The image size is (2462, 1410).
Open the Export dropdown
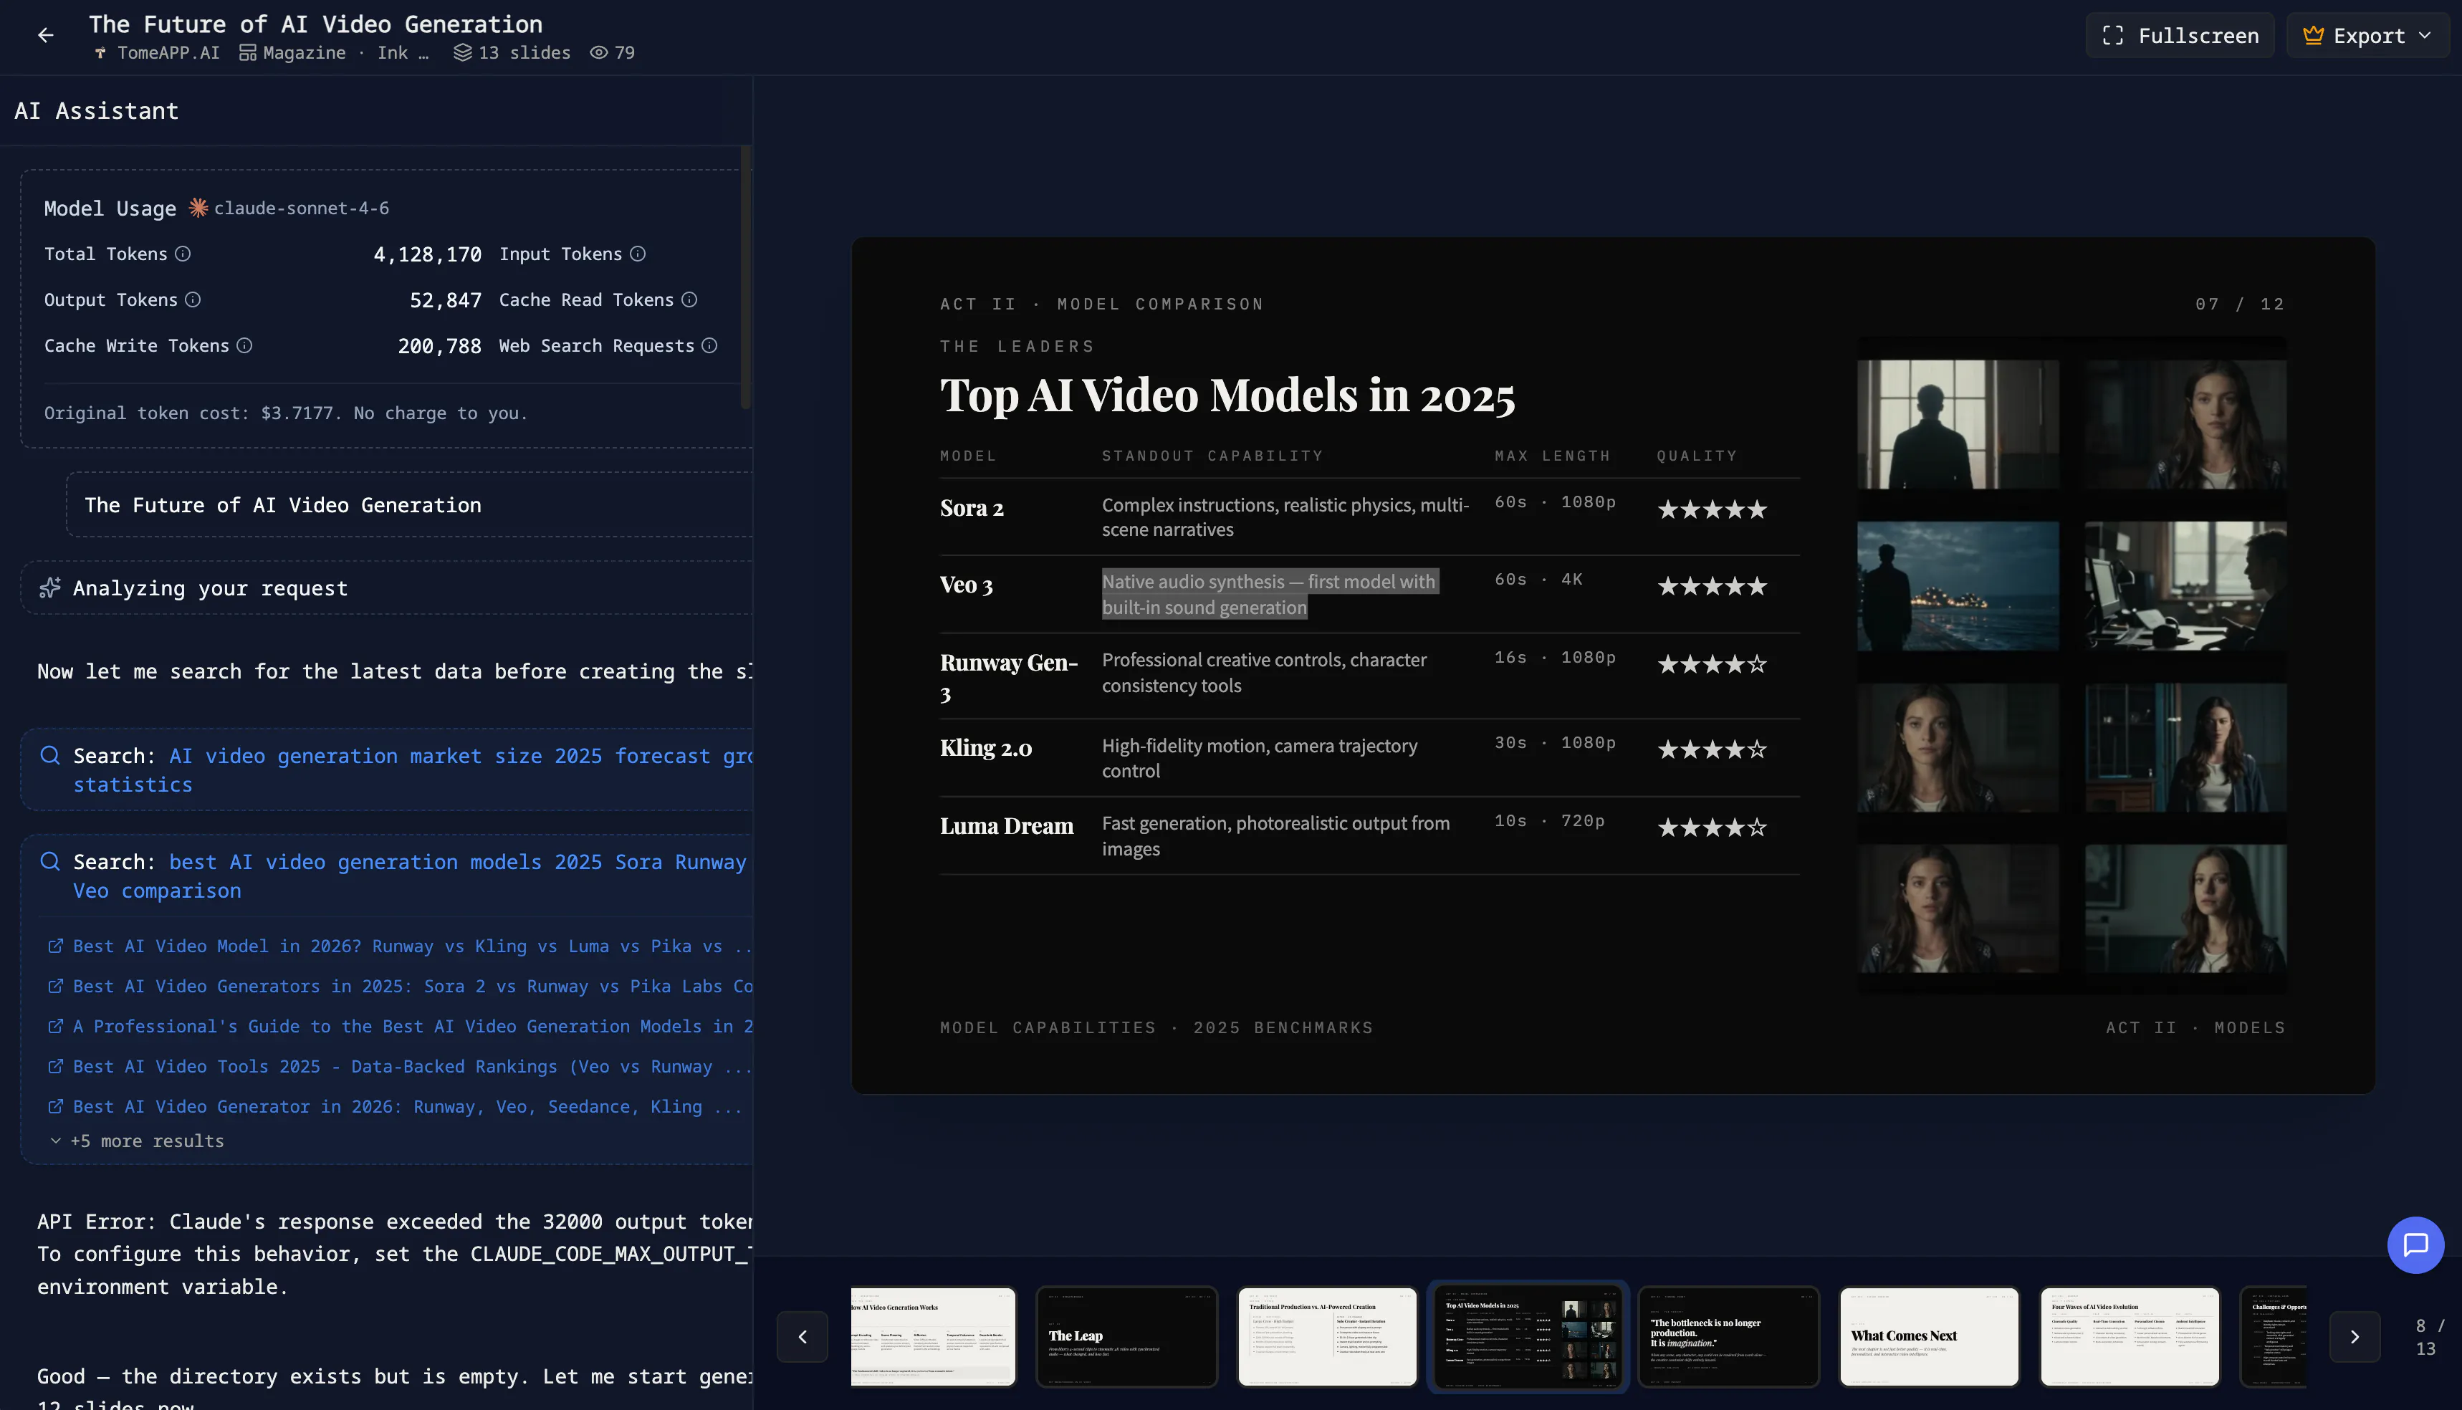pos(2368,36)
